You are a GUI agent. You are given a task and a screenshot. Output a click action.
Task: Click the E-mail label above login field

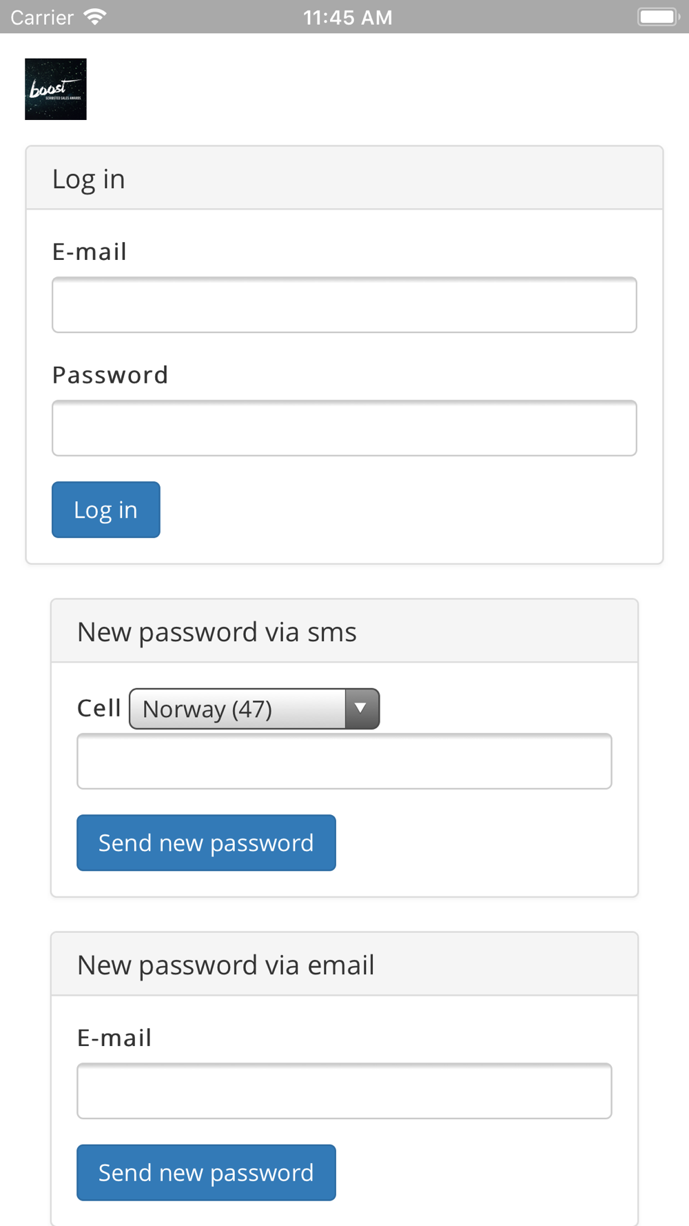[90, 252]
